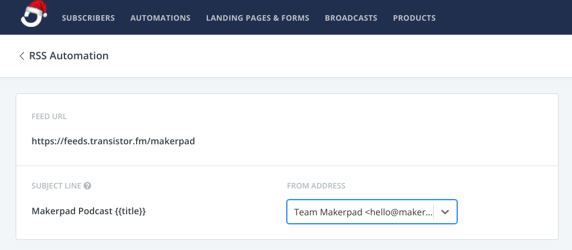
Task: Click the FROM ADDRESS label
Action: coord(317,186)
